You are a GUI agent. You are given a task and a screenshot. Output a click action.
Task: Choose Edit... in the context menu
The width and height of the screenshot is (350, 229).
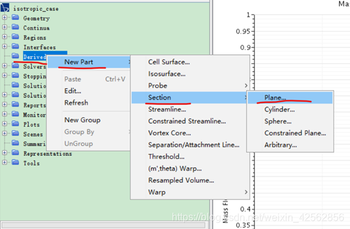point(89,91)
